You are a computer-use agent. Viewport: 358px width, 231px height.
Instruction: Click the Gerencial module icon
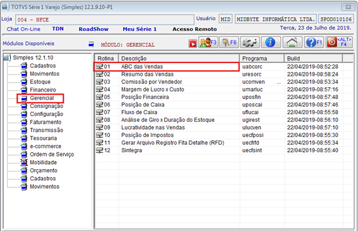point(24,98)
